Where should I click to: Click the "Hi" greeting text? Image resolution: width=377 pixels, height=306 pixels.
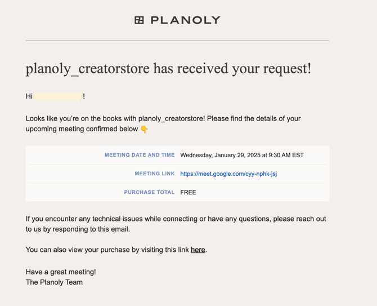coord(29,96)
